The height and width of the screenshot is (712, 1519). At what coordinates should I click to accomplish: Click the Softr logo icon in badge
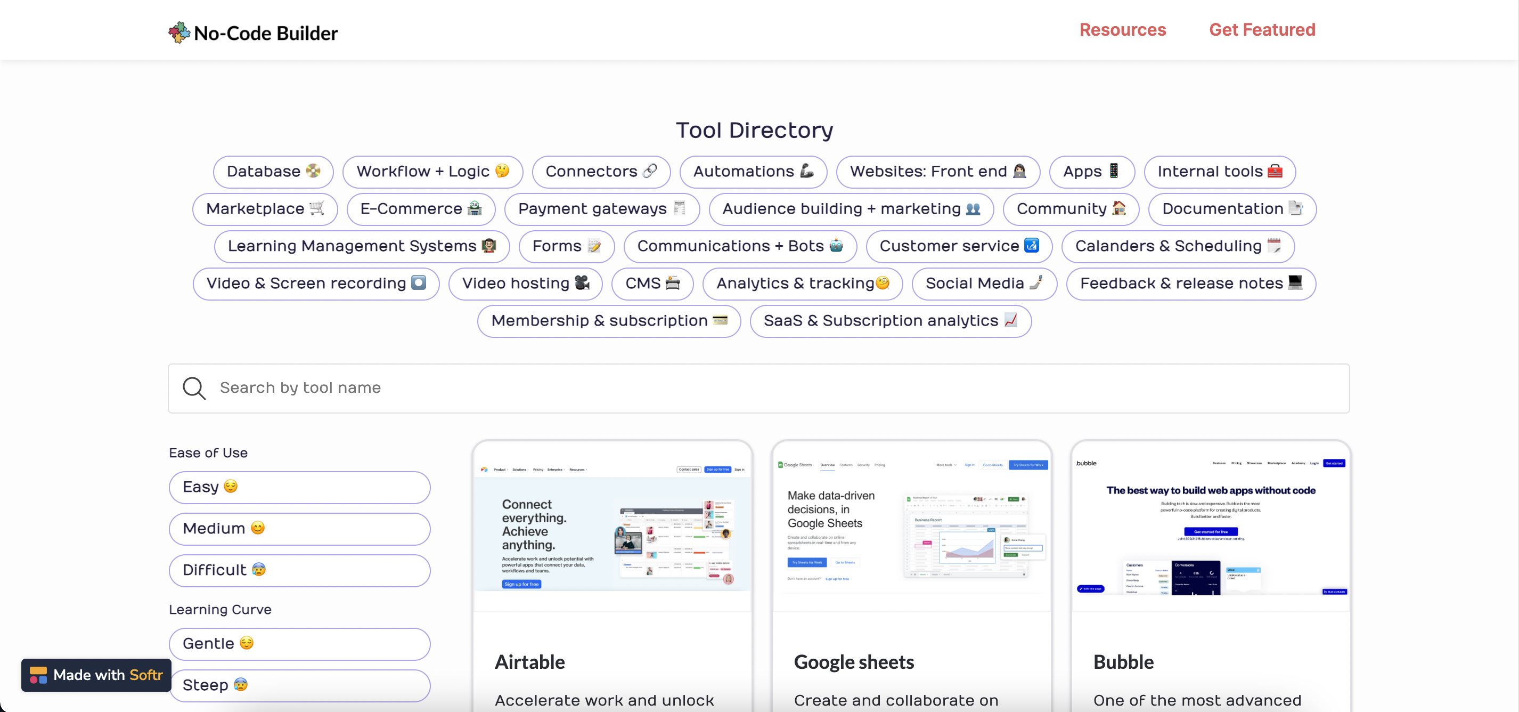tap(38, 675)
